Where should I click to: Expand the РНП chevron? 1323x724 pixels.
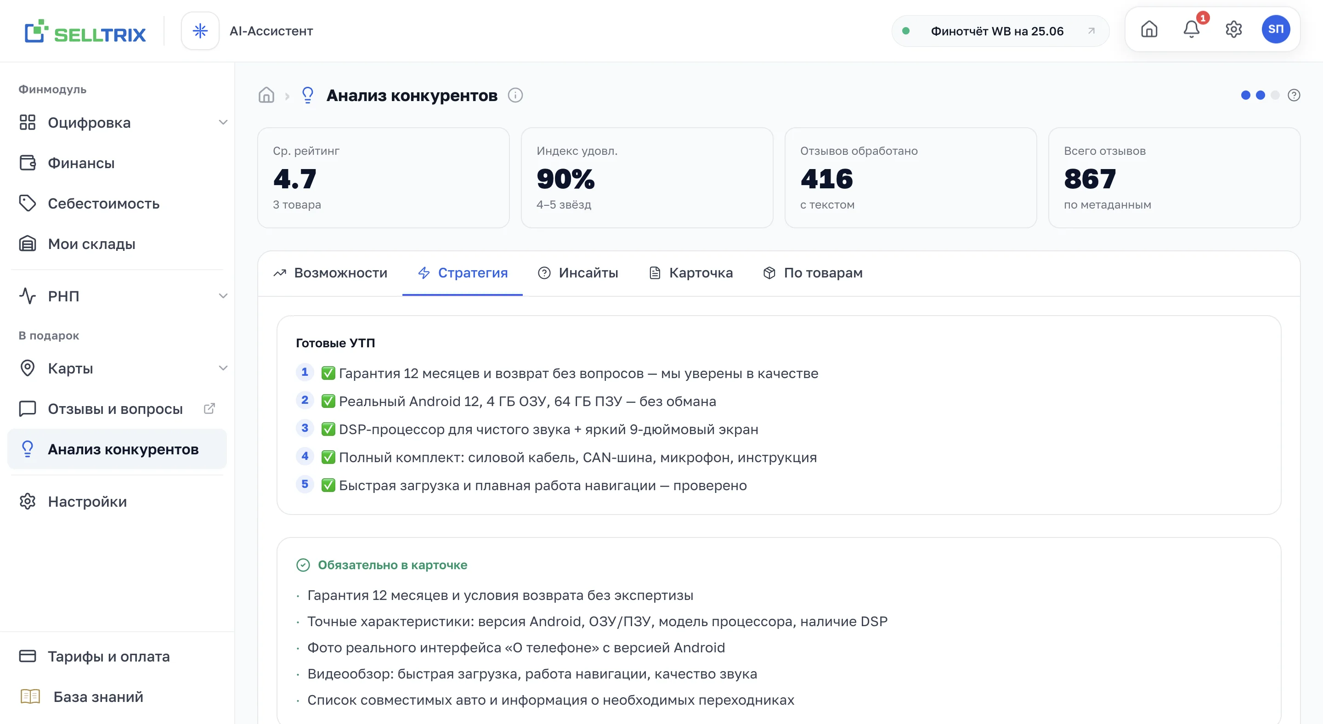(223, 296)
